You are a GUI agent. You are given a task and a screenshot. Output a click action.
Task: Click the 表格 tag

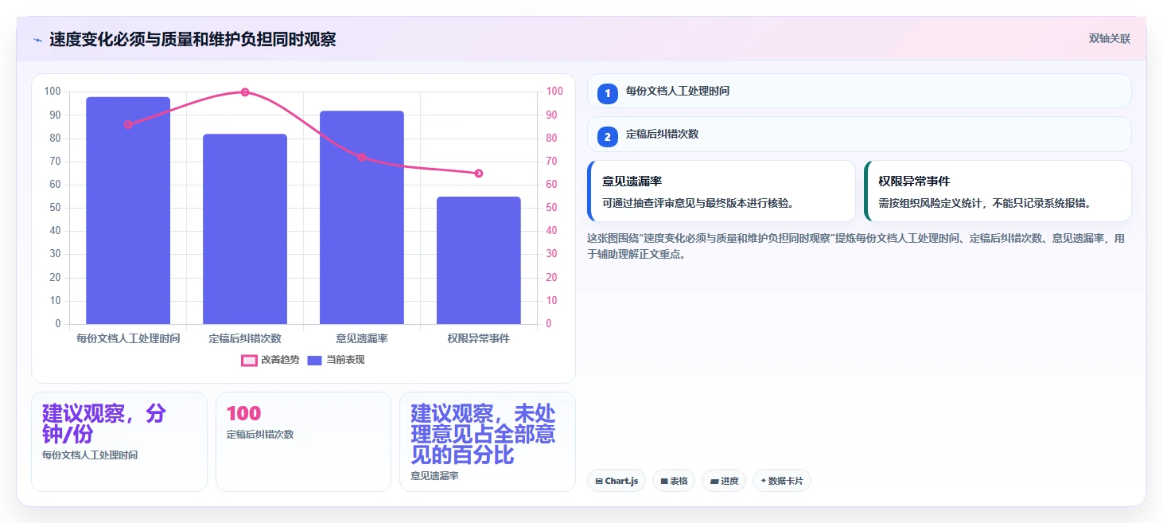coord(674,481)
